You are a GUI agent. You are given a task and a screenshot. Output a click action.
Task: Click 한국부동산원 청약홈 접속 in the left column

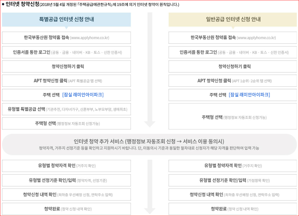[x=66, y=38]
